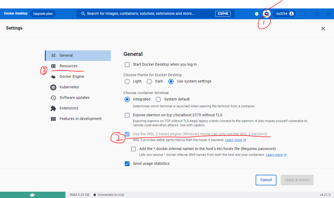Click the RAM 5.29 GB status text
Screen dimensions: 334x198
[x=79, y=195]
